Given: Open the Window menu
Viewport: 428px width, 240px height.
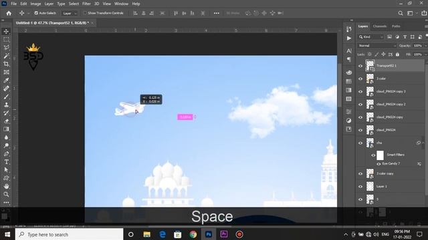Looking at the screenshot, I should tap(121, 4).
